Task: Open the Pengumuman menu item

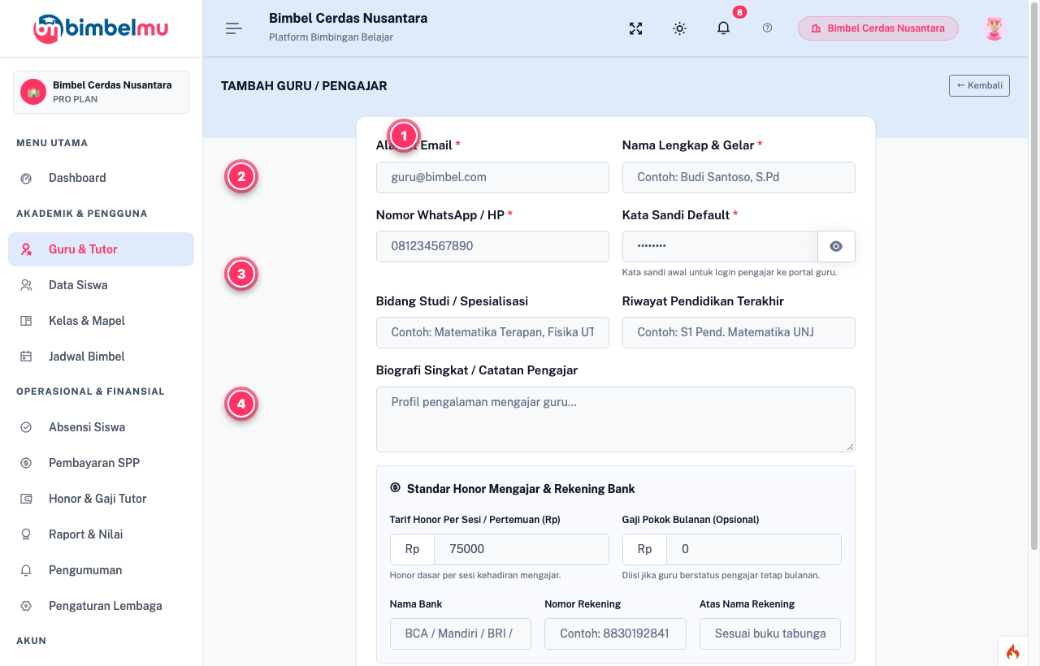Action: point(101,570)
